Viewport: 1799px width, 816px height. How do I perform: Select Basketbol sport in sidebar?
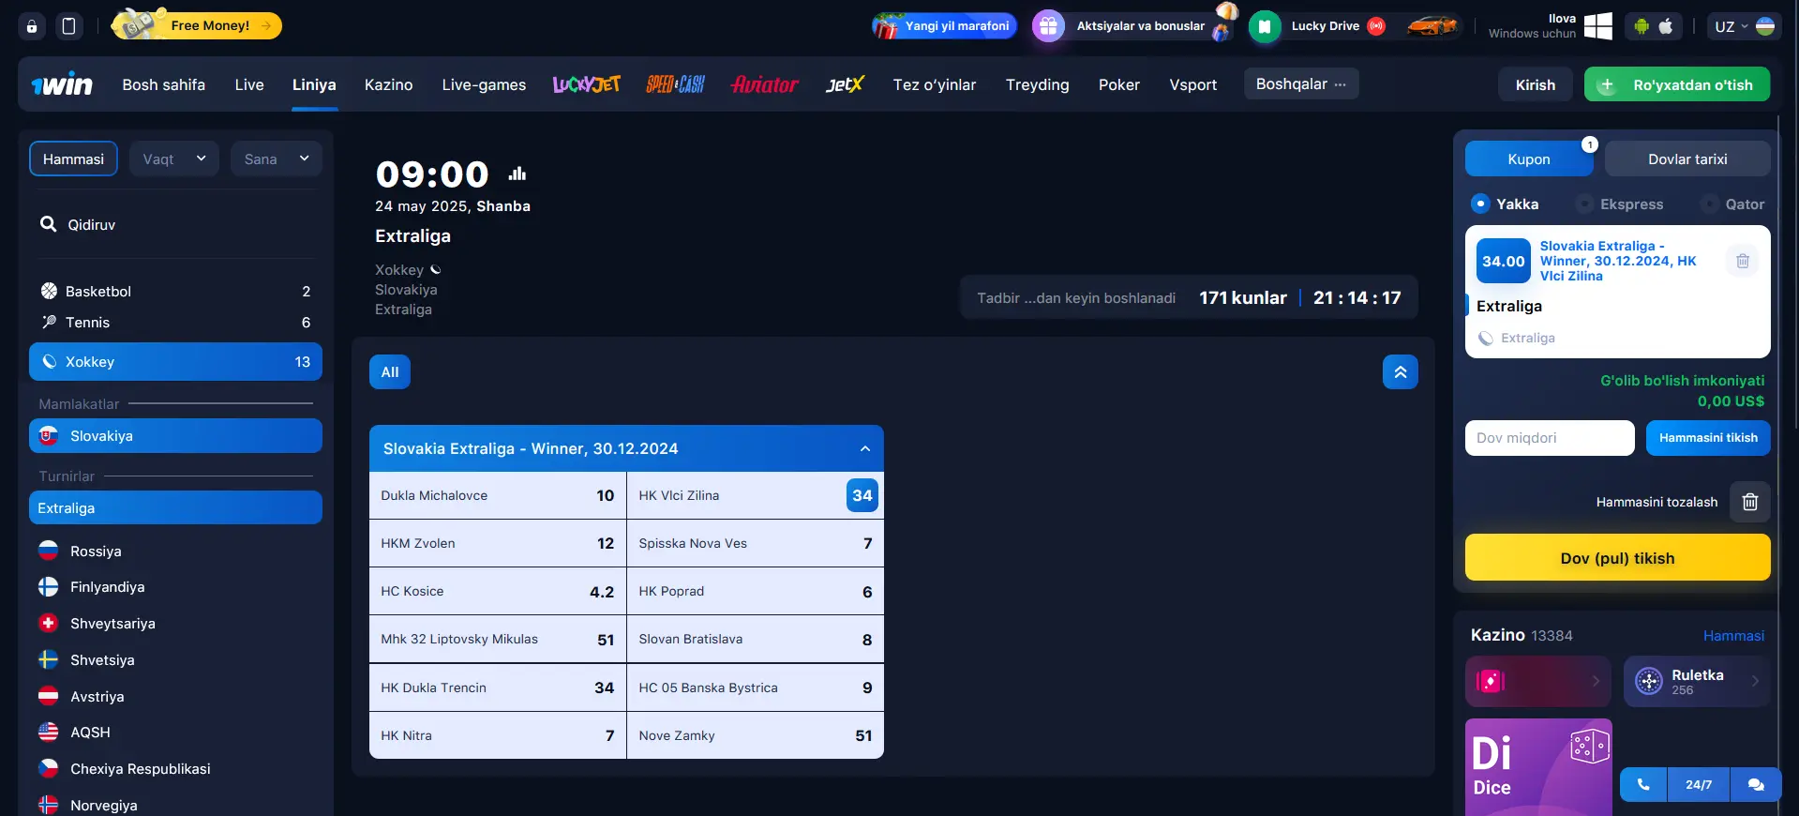175,292
